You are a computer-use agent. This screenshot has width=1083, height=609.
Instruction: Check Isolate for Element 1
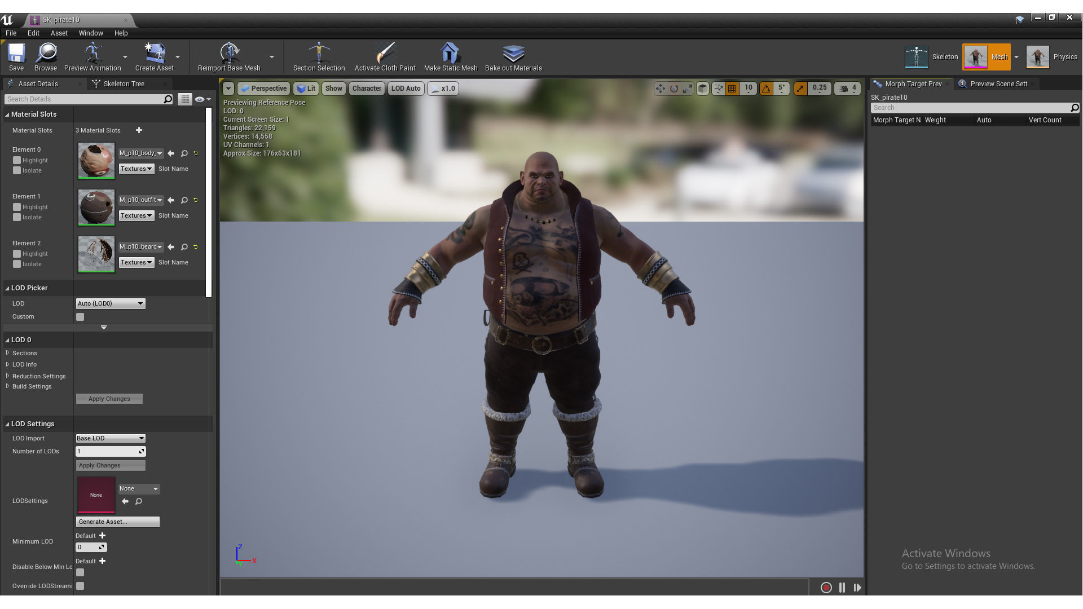click(x=17, y=218)
